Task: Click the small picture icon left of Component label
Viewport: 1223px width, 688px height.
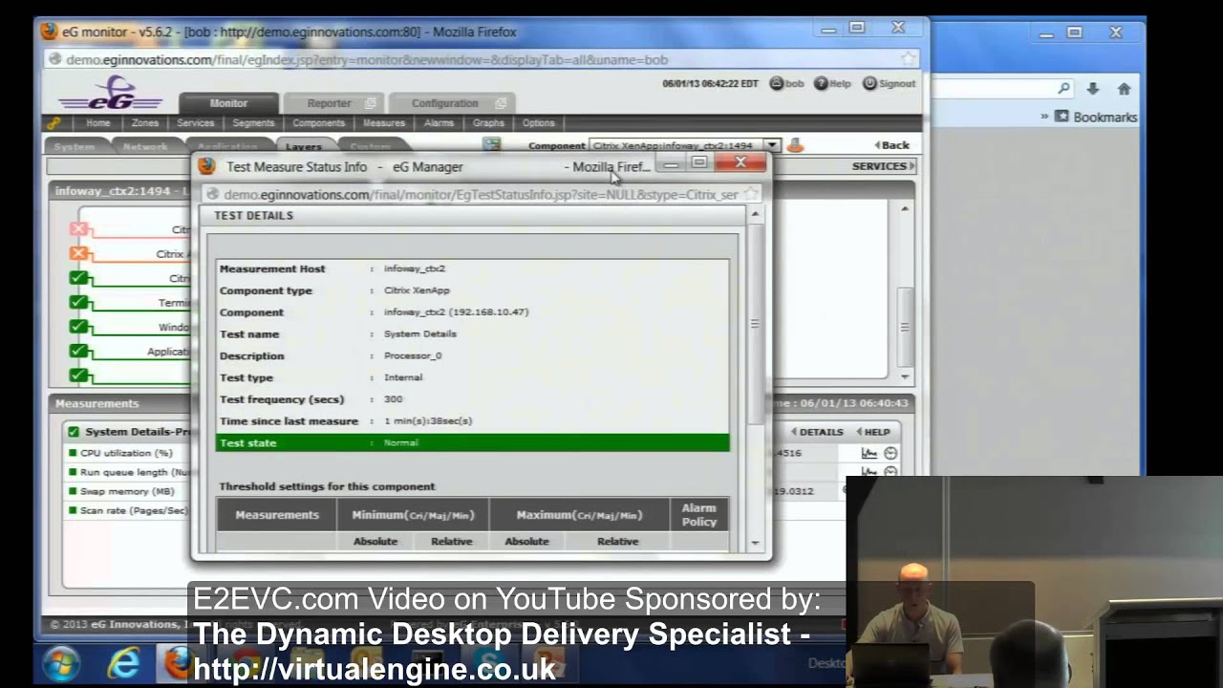Action: click(x=491, y=145)
